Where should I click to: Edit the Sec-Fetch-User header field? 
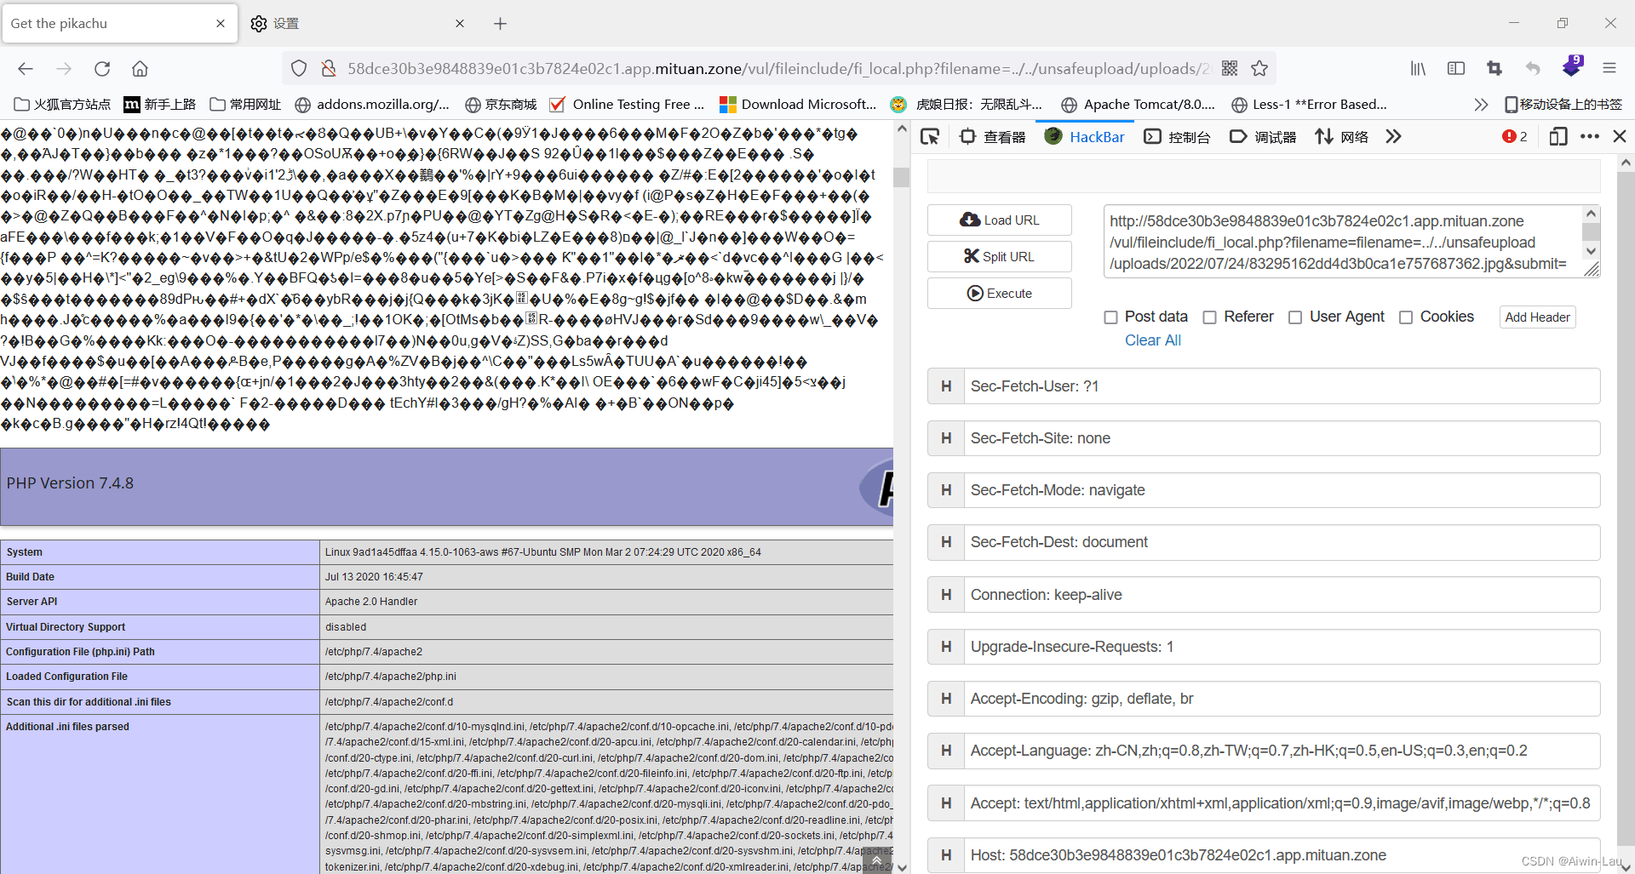point(1282,386)
